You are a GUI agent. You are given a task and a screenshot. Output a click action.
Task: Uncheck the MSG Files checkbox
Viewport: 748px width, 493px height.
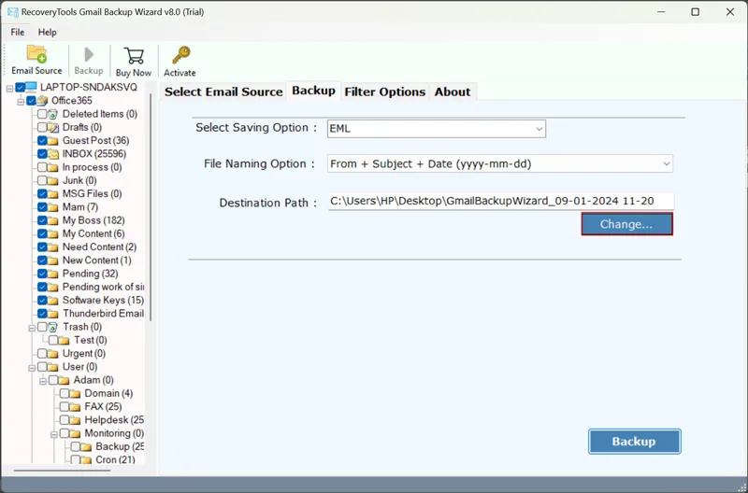42,194
